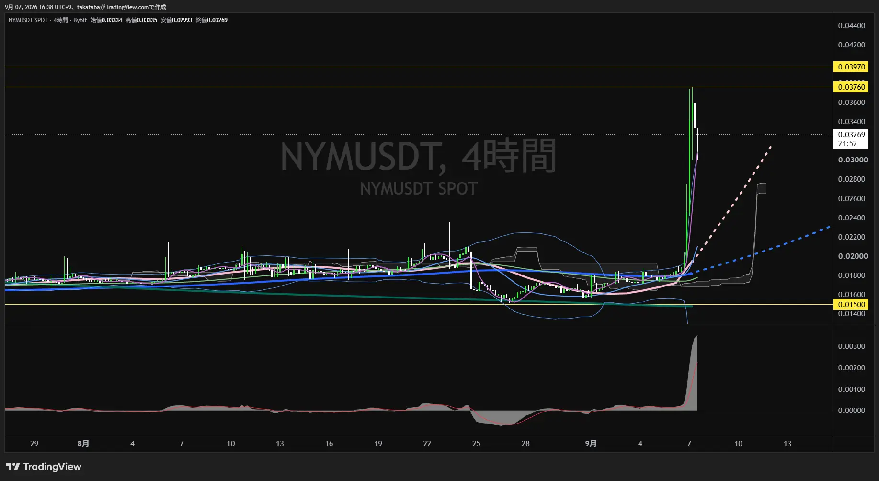The width and height of the screenshot is (879, 481).
Task: Click the 0.01500 yellow price label
Action: (x=851, y=304)
